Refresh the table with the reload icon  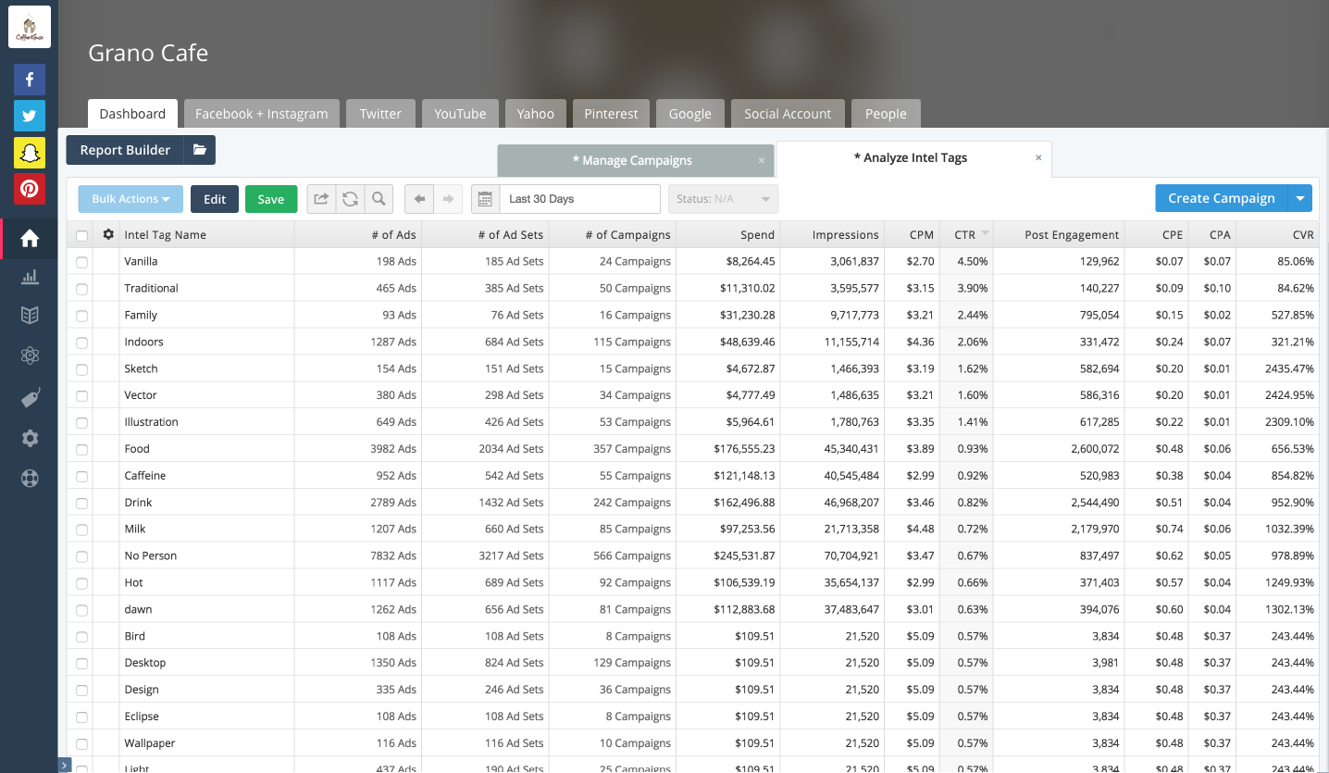(x=350, y=199)
